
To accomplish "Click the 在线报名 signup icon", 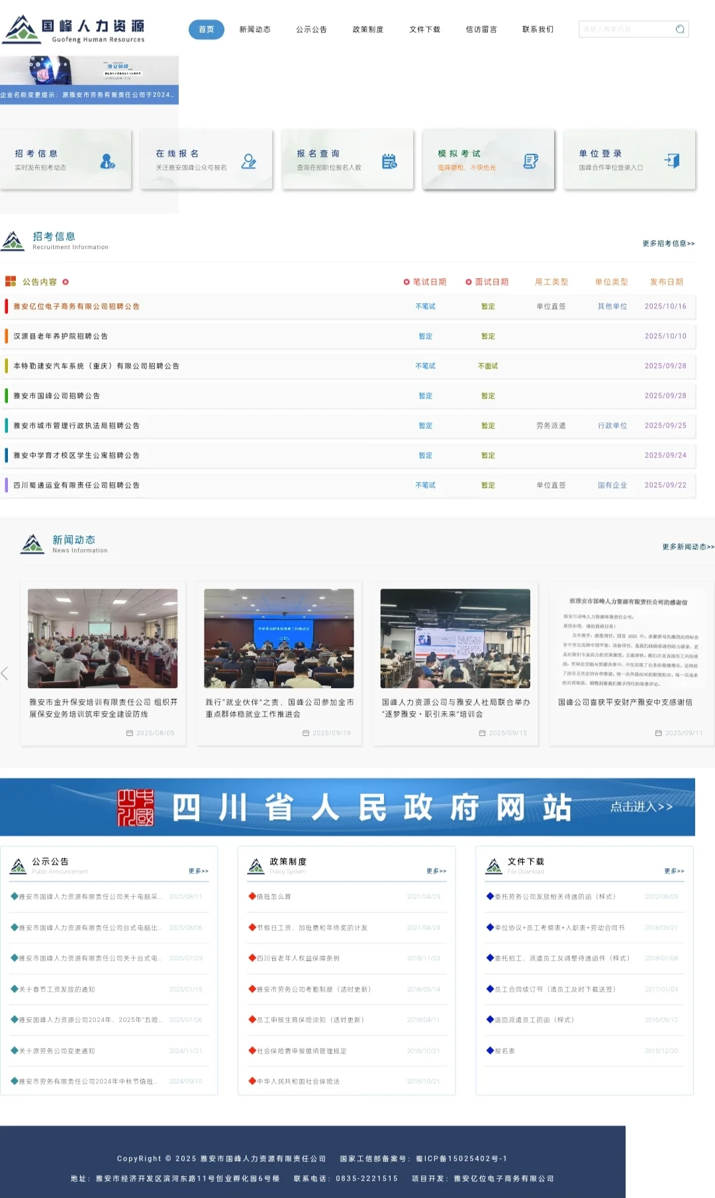I will [x=248, y=161].
